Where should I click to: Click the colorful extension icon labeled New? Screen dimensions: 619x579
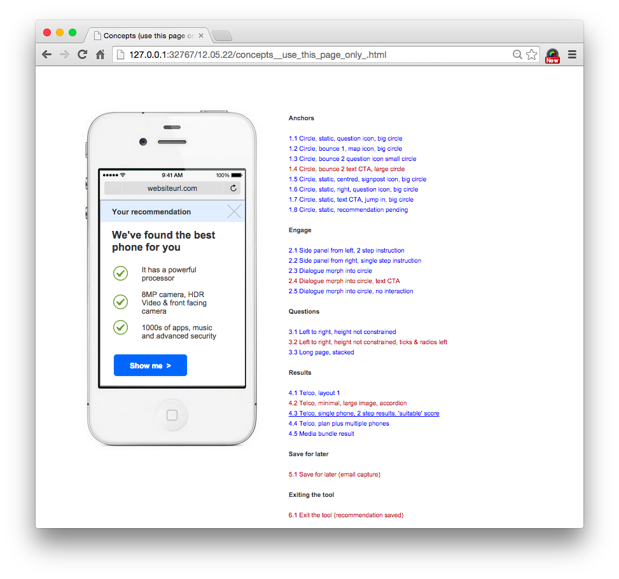(552, 56)
